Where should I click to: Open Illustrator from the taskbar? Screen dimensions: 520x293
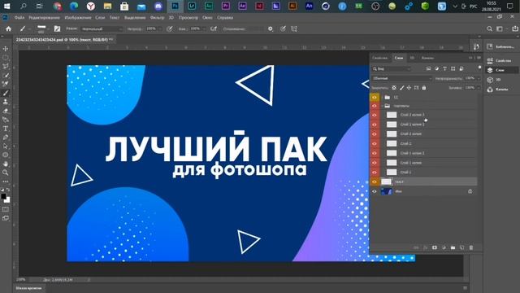[292, 6]
